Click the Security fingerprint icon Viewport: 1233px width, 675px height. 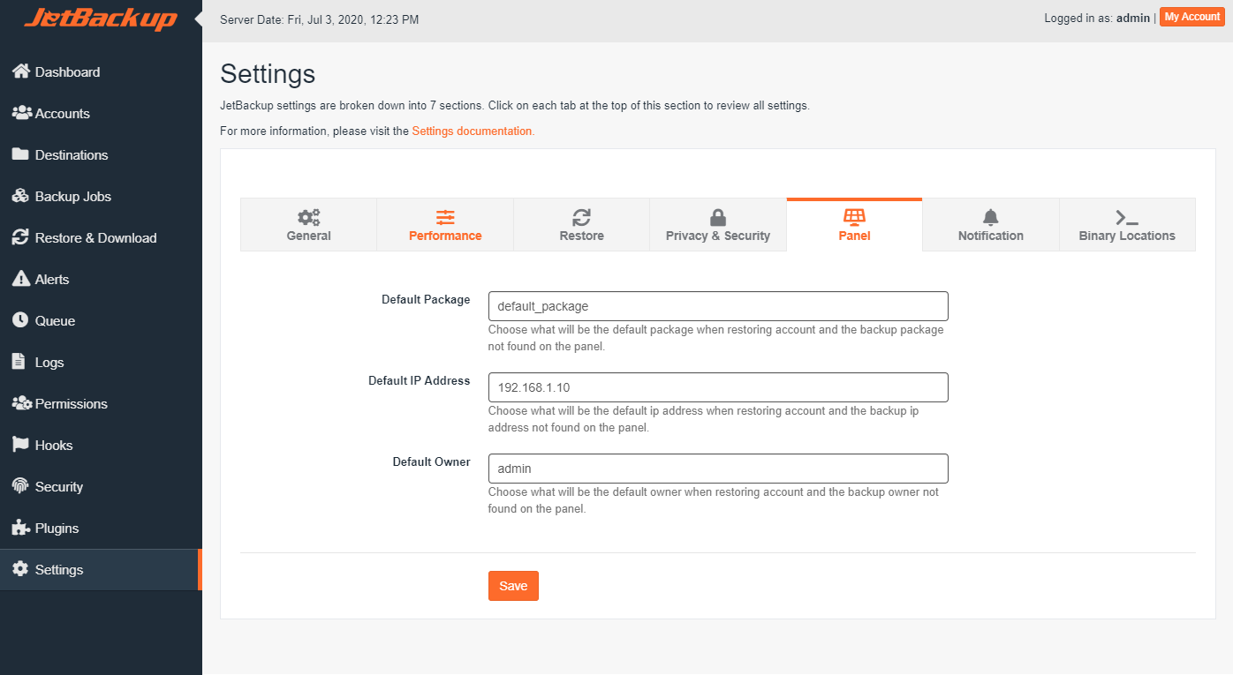(x=20, y=486)
